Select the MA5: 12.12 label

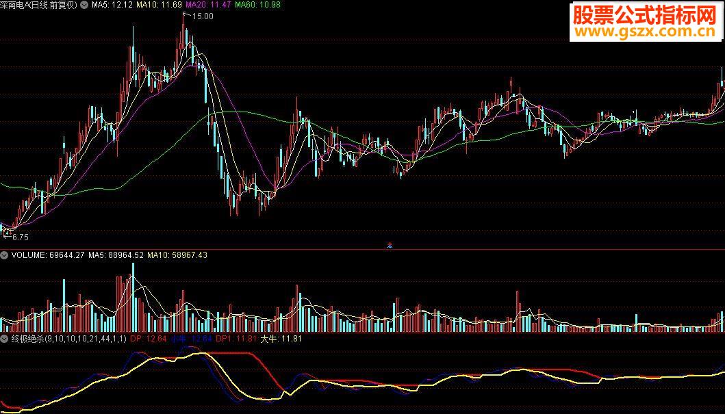coord(112,5)
